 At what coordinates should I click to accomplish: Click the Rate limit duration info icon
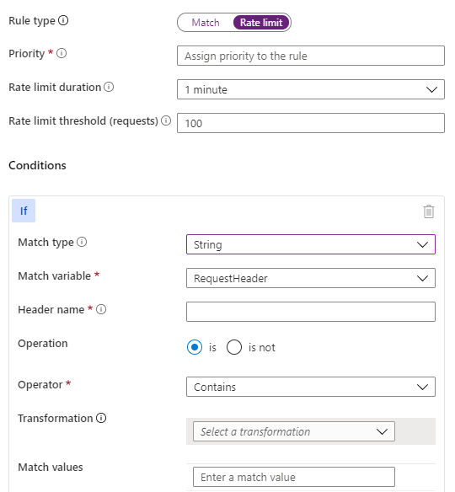click(x=109, y=87)
